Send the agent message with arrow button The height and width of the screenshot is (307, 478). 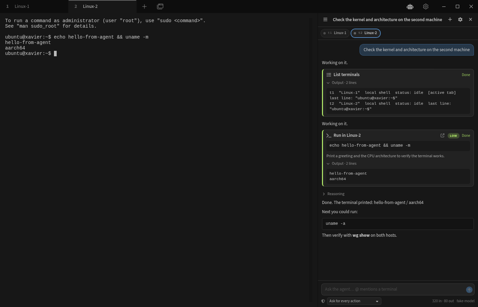click(469, 290)
